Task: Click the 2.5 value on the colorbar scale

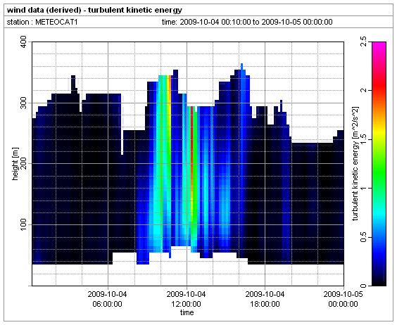Action: coord(363,42)
